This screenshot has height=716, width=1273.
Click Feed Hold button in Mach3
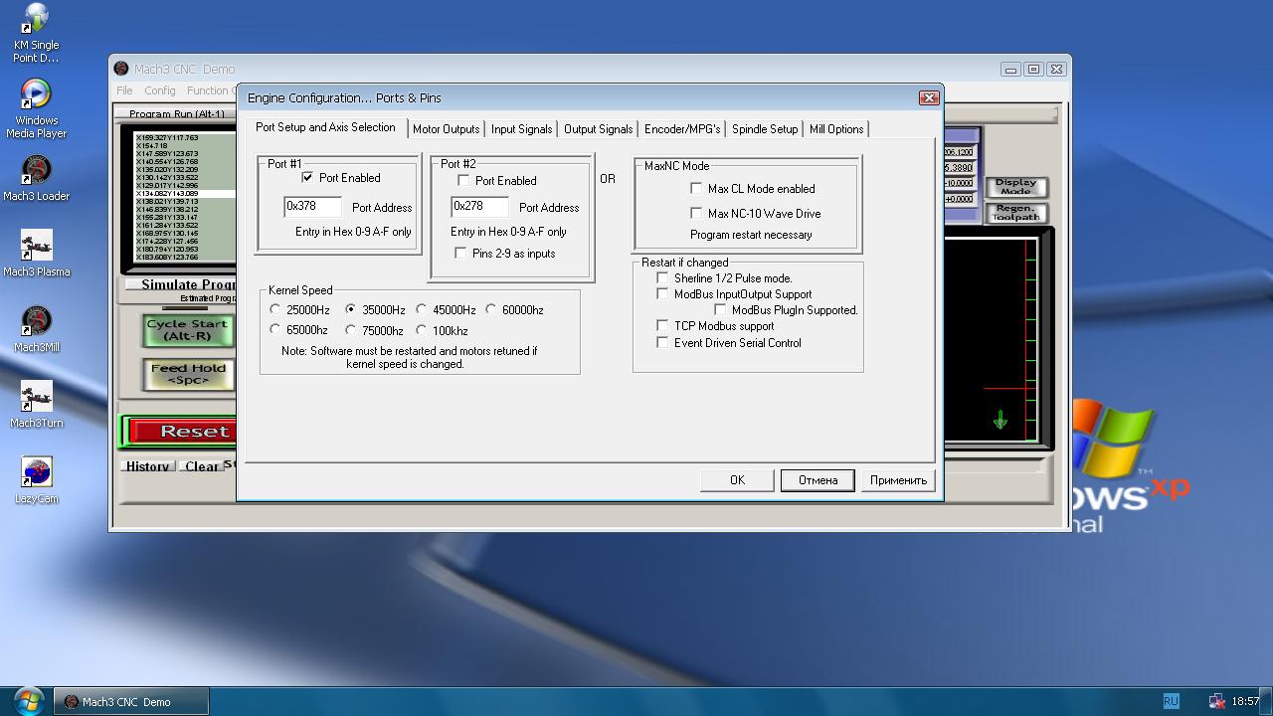point(188,375)
